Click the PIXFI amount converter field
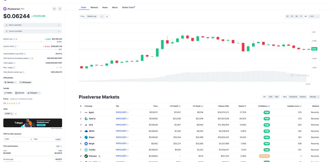Screen dimensions: 332x162 [x=18, y=139]
